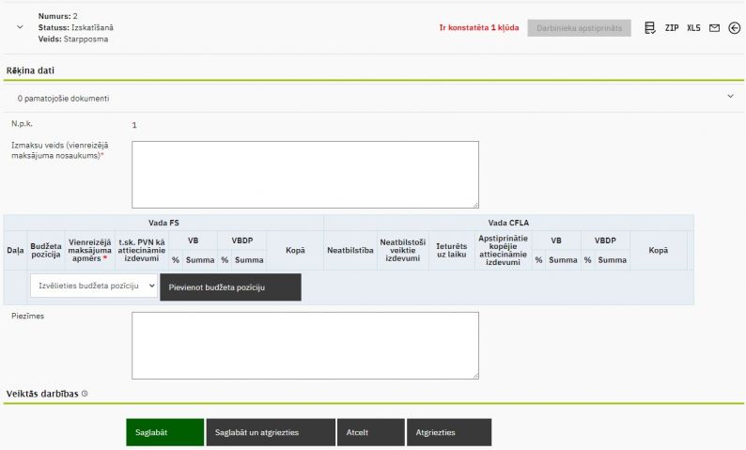Open the Izvēlieties budžeta pozīciju dropdown

(x=94, y=286)
